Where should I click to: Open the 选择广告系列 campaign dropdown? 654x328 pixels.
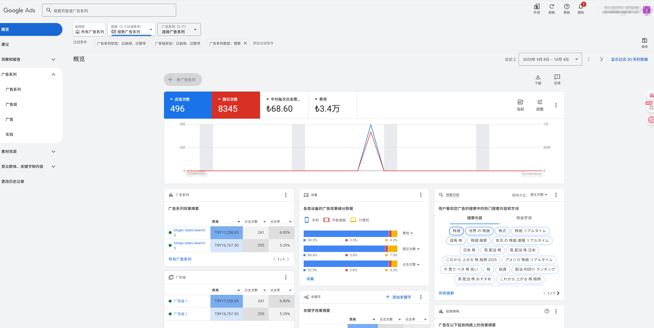[179, 29]
